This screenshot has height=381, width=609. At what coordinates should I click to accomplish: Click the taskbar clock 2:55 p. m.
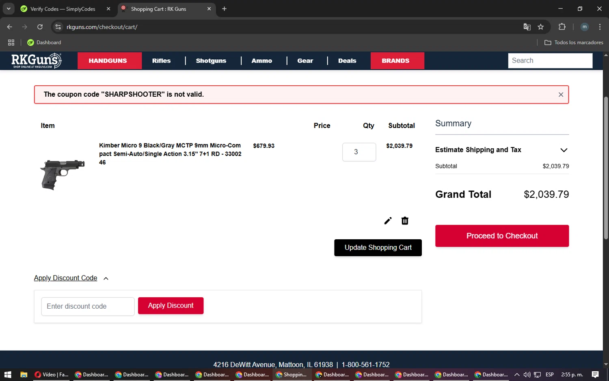tap(572, 375)
